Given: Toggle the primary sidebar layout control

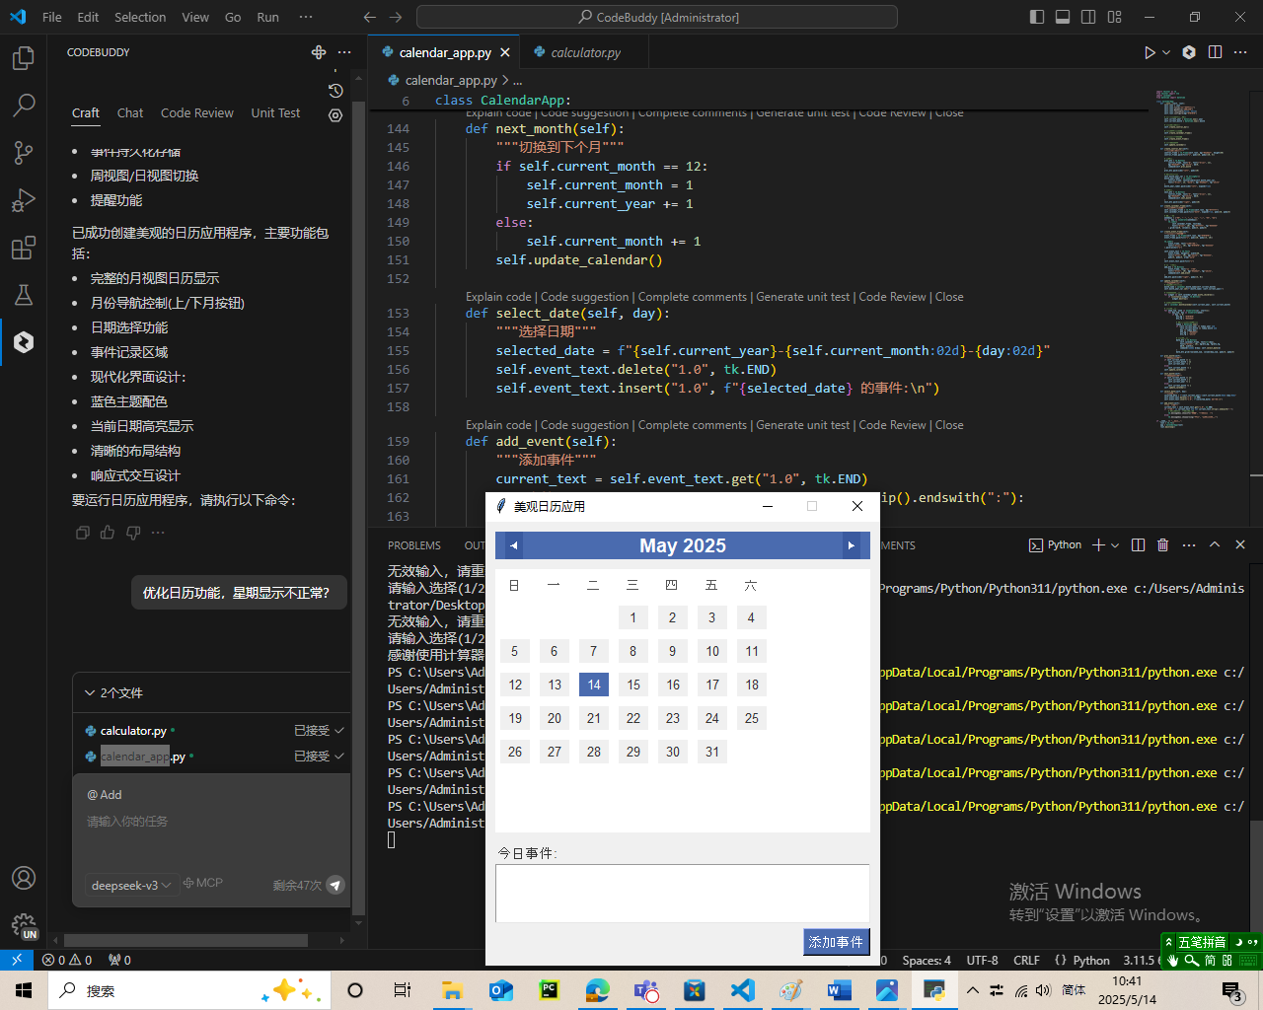Looking at the screenshot, I should pos(1036,17).
